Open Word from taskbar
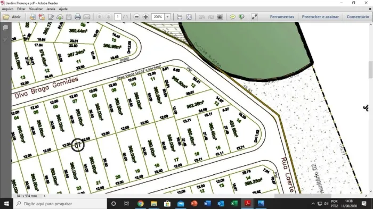373x209 pixels. pos(207,204)
